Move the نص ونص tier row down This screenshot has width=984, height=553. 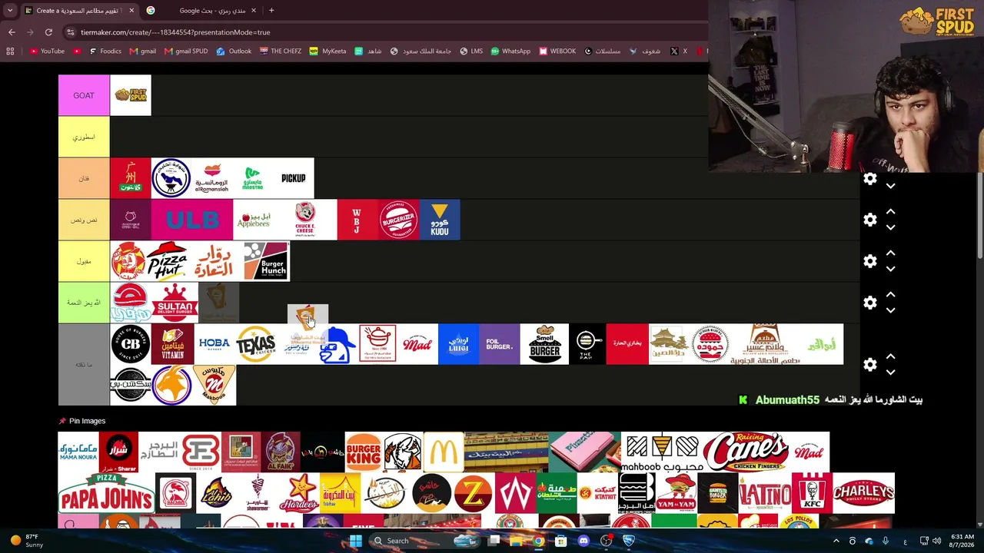890,227
